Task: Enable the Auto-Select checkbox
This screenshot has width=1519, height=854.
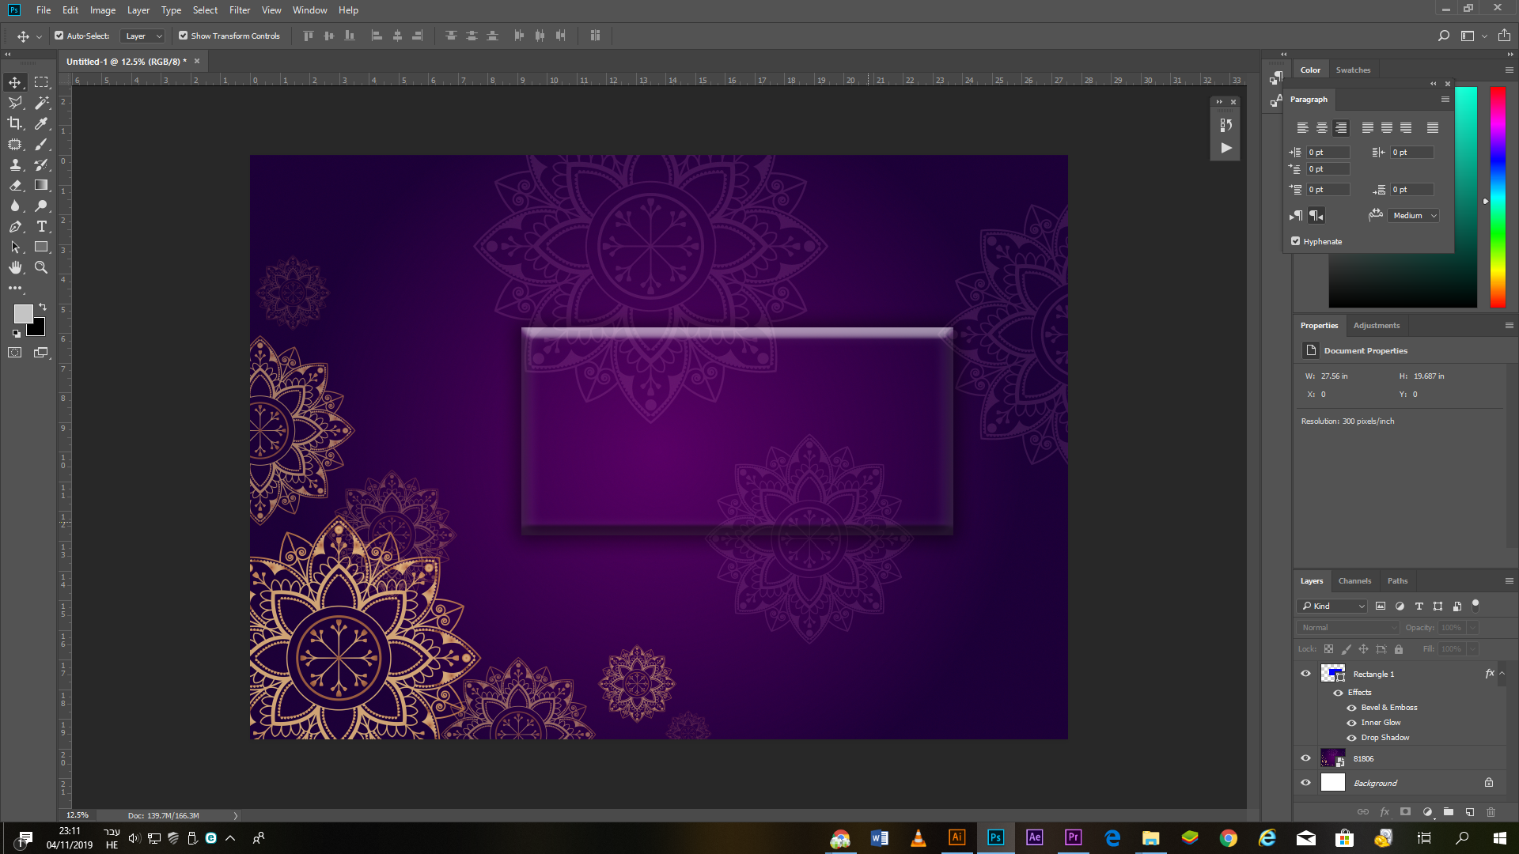Action: [x=59, y=36]
